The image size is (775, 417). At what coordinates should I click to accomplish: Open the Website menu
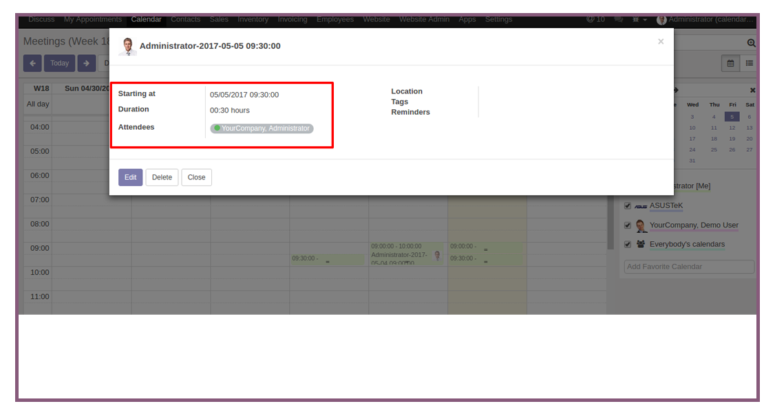tap(376, 19)
